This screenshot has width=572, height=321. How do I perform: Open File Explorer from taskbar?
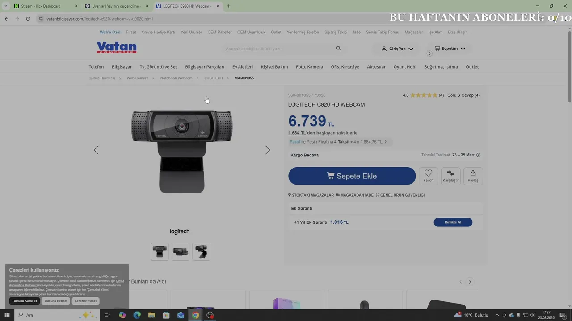click(151, 315)
